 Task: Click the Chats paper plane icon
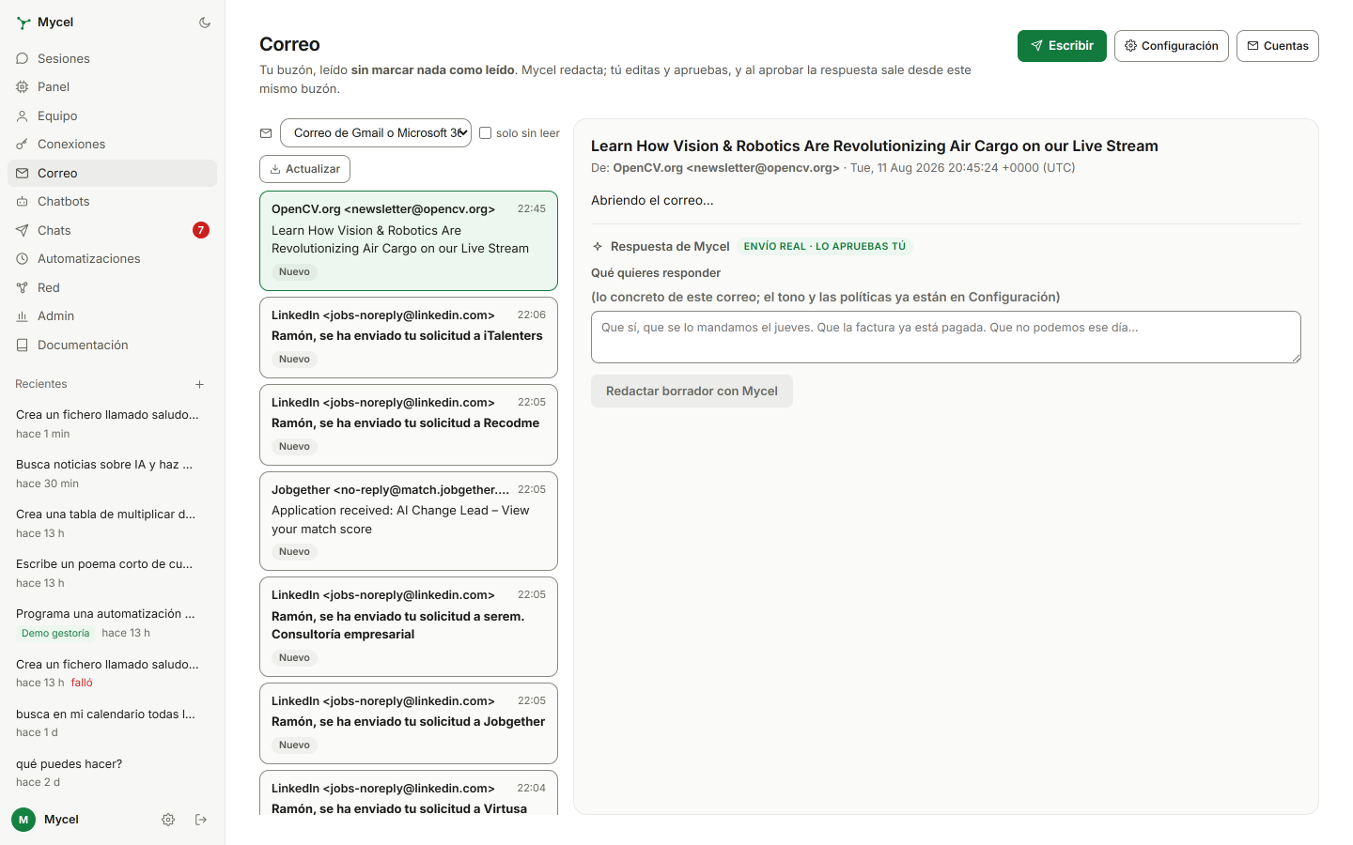pyautogui.click(x=22, y=230)
